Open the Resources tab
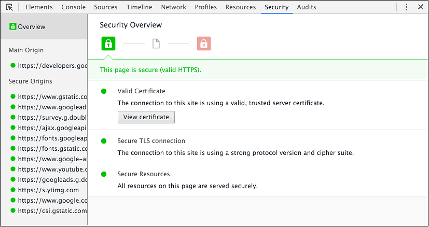The width and height of the screenshot is (429, 227). coord(241,7)
